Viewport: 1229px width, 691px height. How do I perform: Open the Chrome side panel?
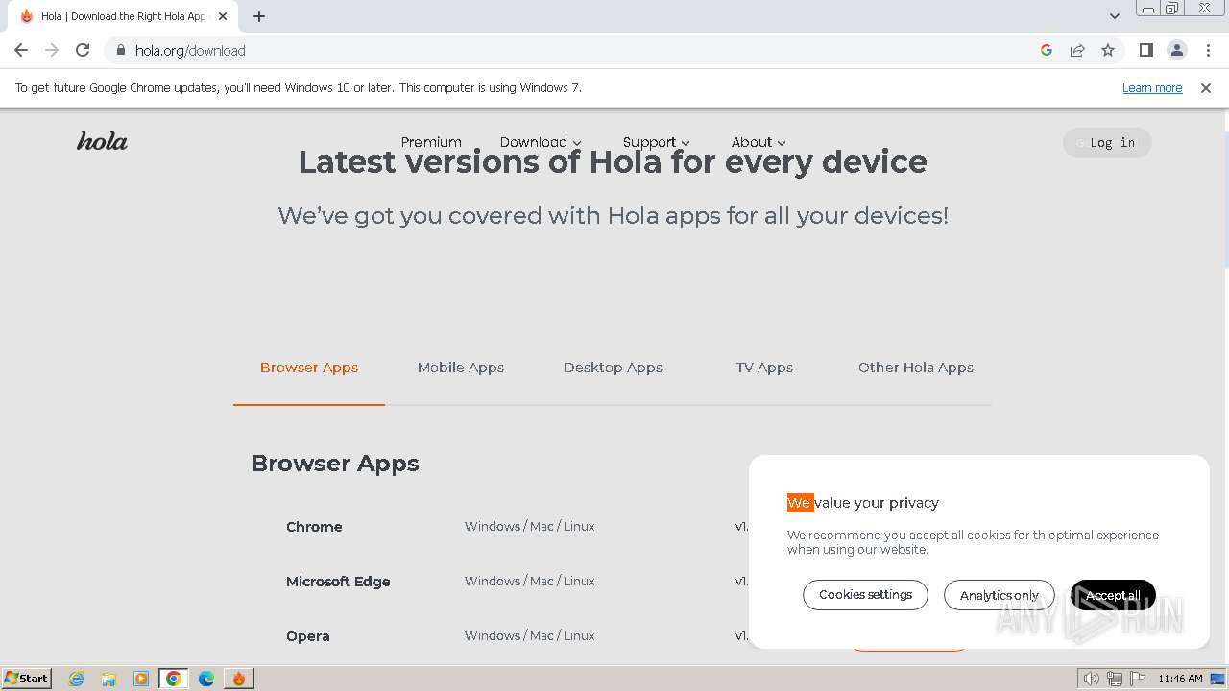point(1145,50)
